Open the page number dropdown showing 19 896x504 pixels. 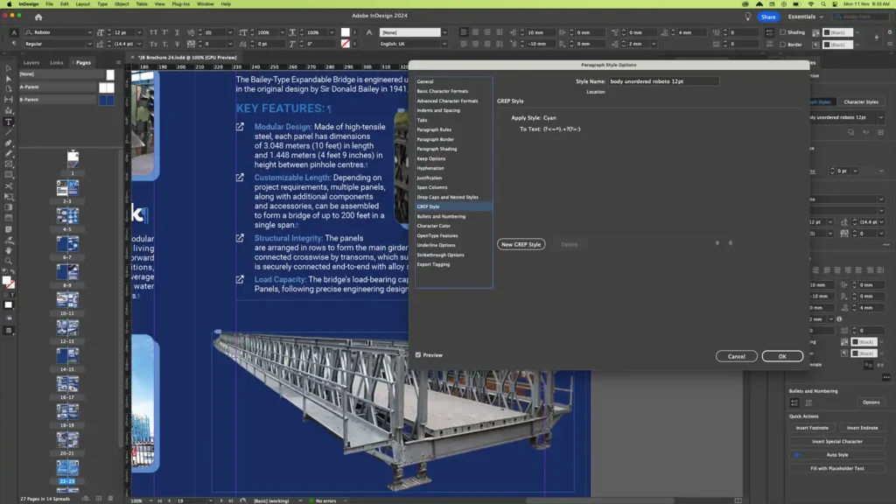tap(211, 500)
